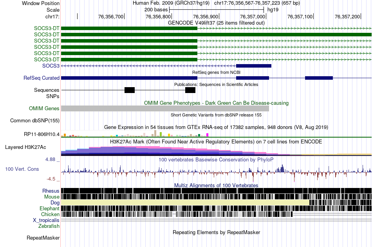This screenshot has width=372, height=247.
Task: Open 100 vertebrates Basewise Conservation title
Action: [x=216, y=159]
